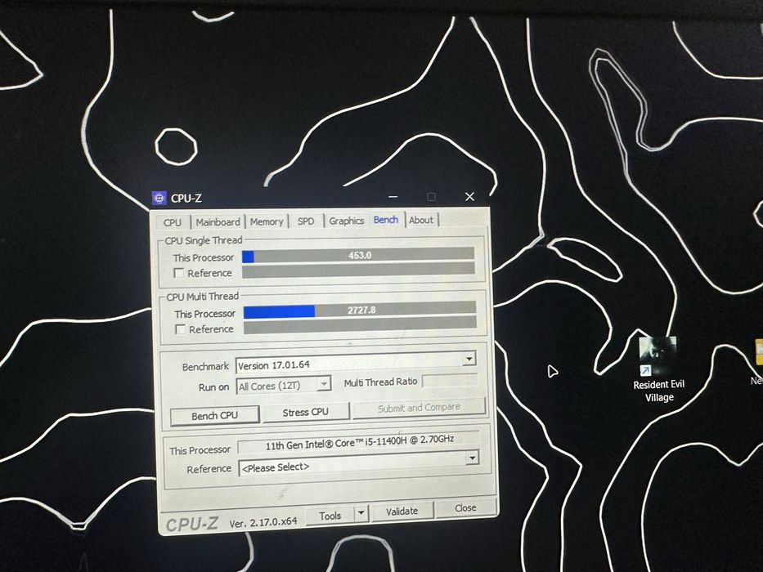The width and height of the screenshot is (763, 572).
Task: Open the Resident Evil Village desktop shortcut
Action: 658,369
